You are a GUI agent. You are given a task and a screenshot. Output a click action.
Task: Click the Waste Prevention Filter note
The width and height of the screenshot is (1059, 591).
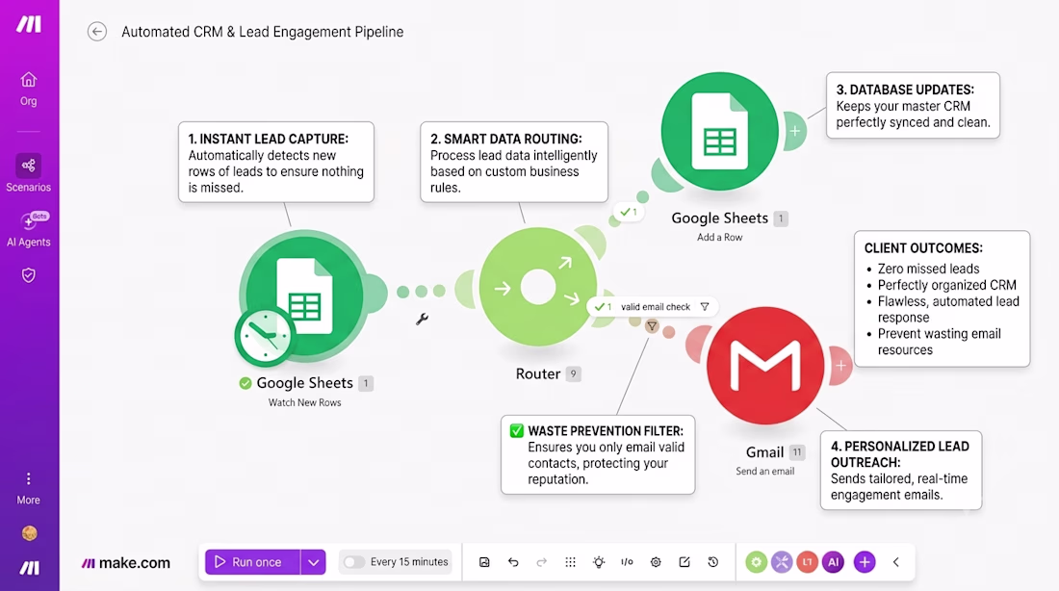click(x=598, y=454)
